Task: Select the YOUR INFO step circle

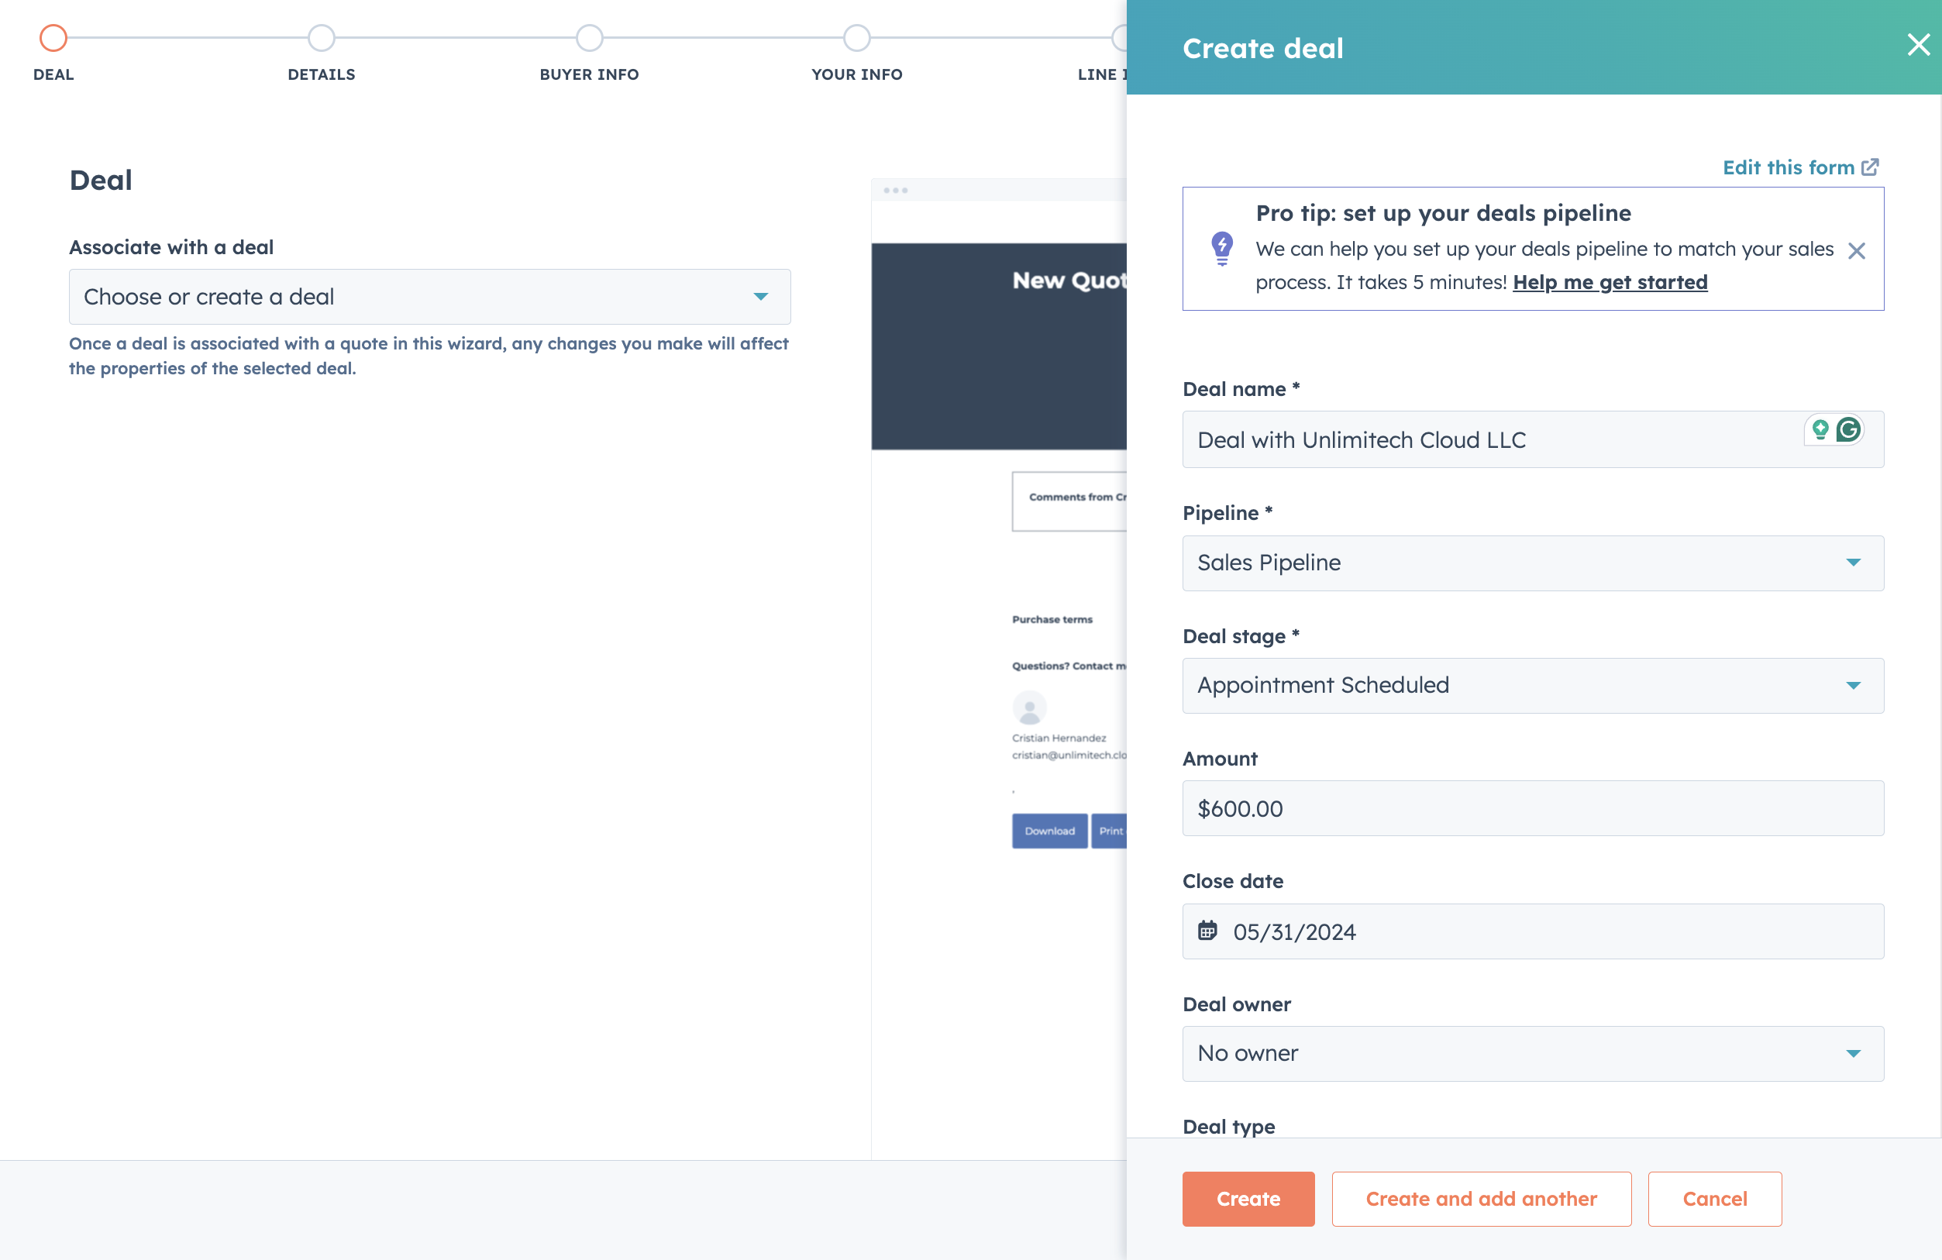Action: (x=857, y=37)
